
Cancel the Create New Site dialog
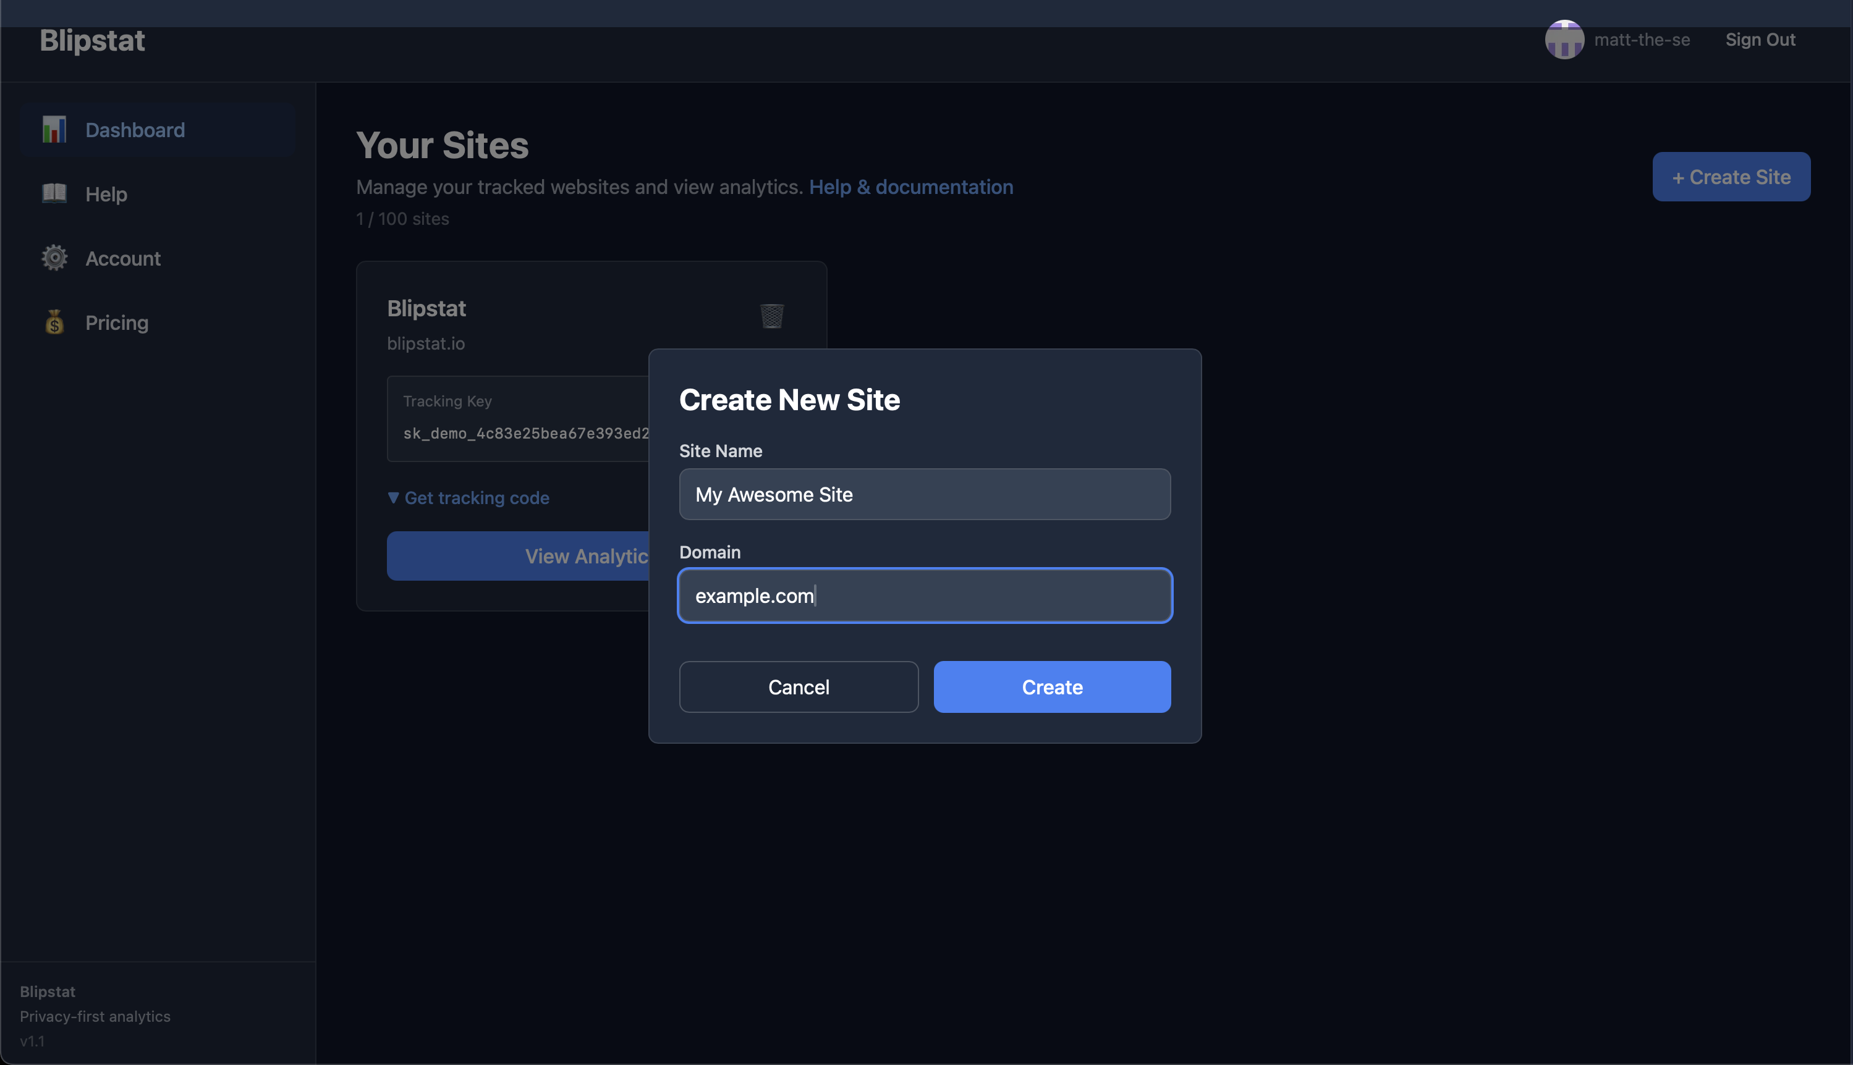coord(799,687)
